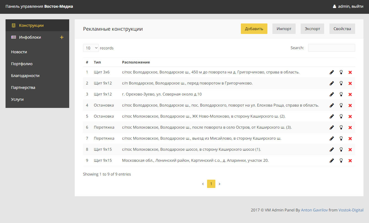The image size is (369, 223).
Task: Edit row 8 with the pencil icon
Action: pos(332,150)
